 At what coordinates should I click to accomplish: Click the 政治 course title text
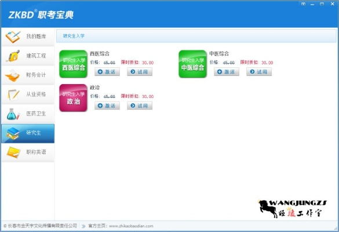(94, 88)
